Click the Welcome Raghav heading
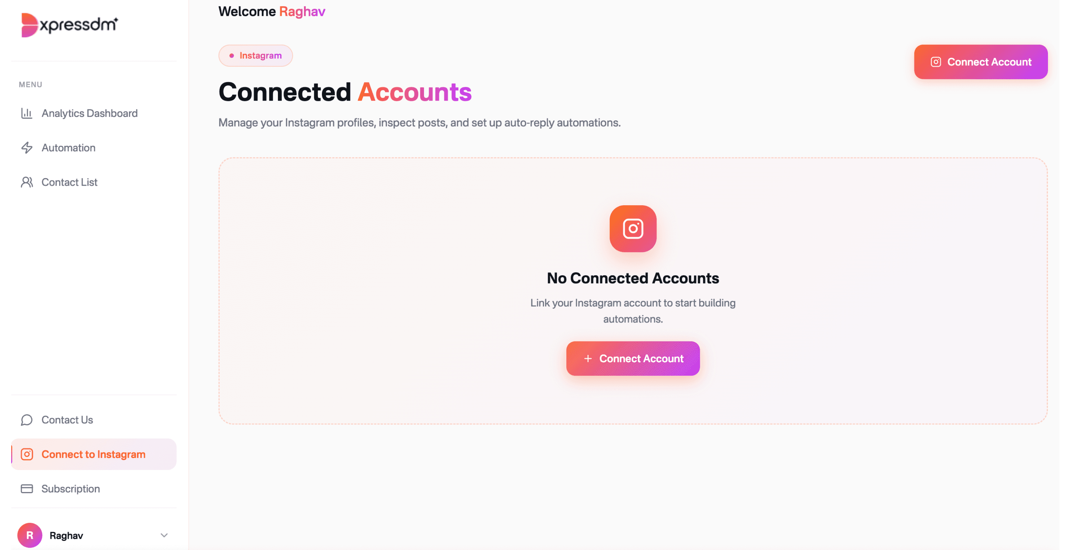 (x=272, y=11)
